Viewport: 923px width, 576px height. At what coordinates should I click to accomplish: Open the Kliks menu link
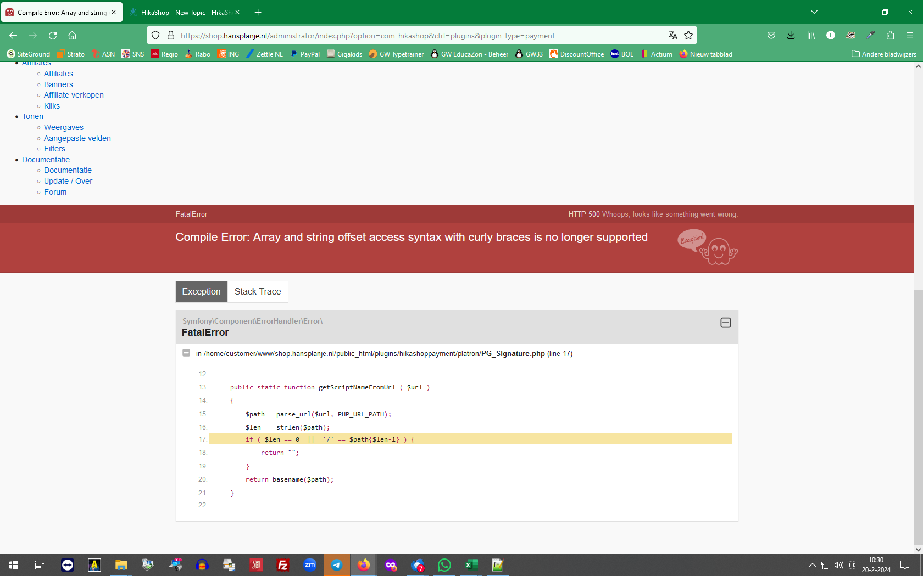[52, 106]
